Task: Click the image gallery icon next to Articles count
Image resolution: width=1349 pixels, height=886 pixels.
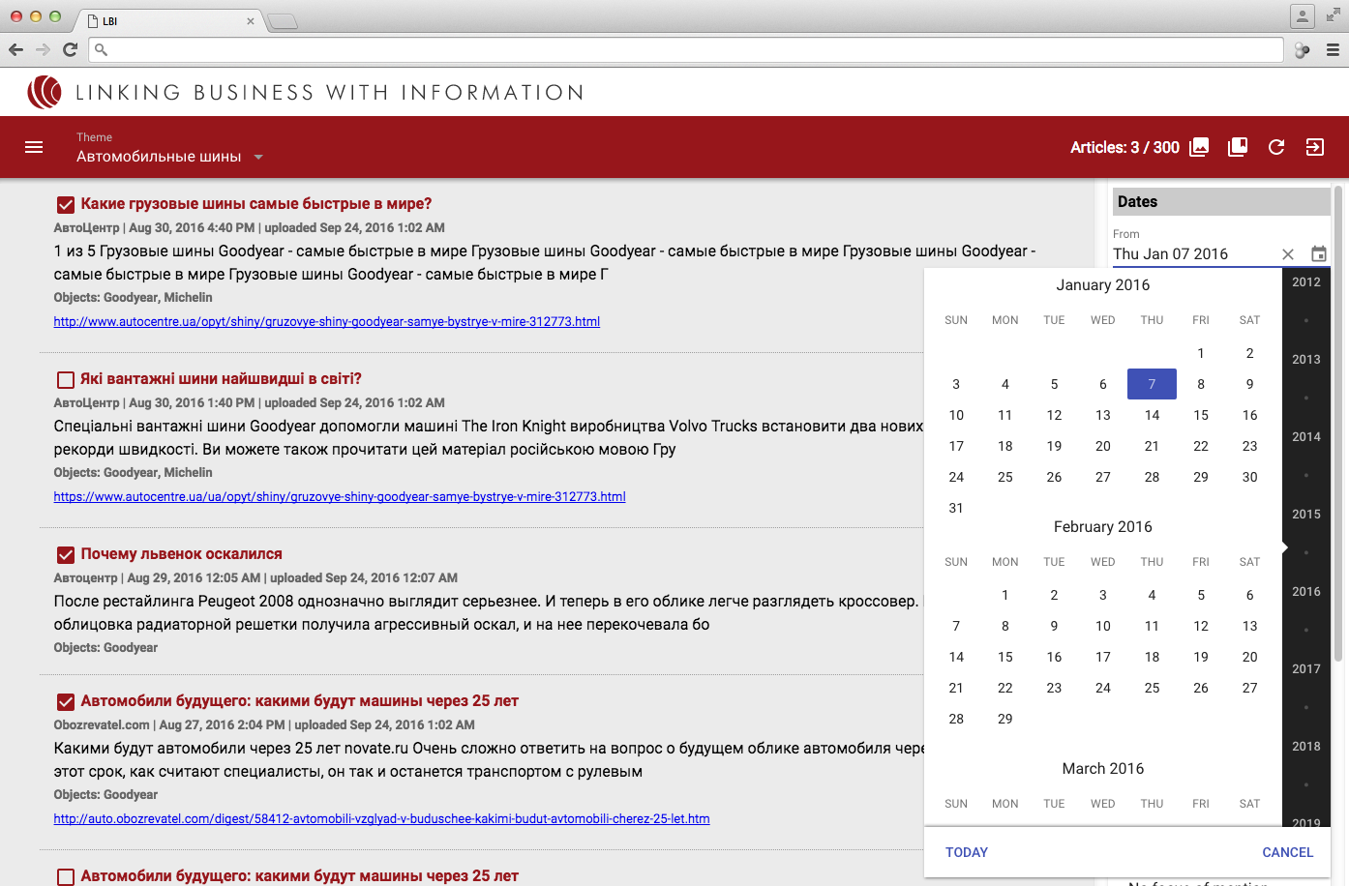Action: click(1199, 147)
